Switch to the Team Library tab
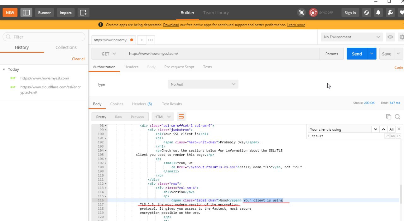The image size is (404, 221). click(x=216, y=13)
